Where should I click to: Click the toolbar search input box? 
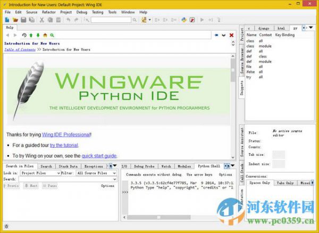coord(111,20)
